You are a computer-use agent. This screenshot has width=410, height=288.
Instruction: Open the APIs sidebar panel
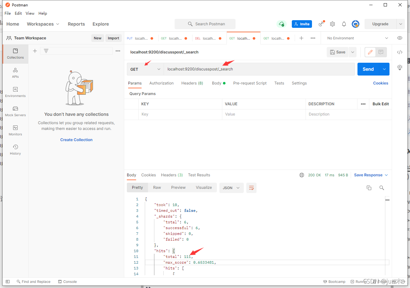coord(15,73)
